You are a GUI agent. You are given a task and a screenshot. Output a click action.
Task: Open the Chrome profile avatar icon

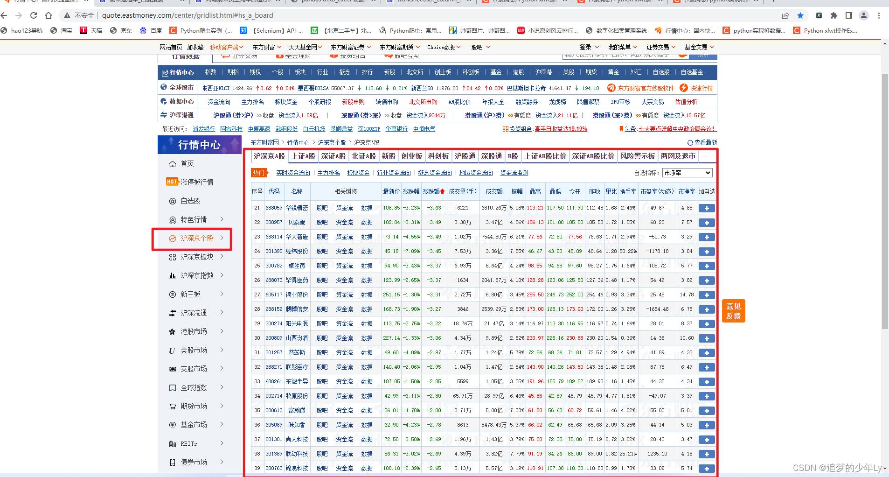click(864, 15)
